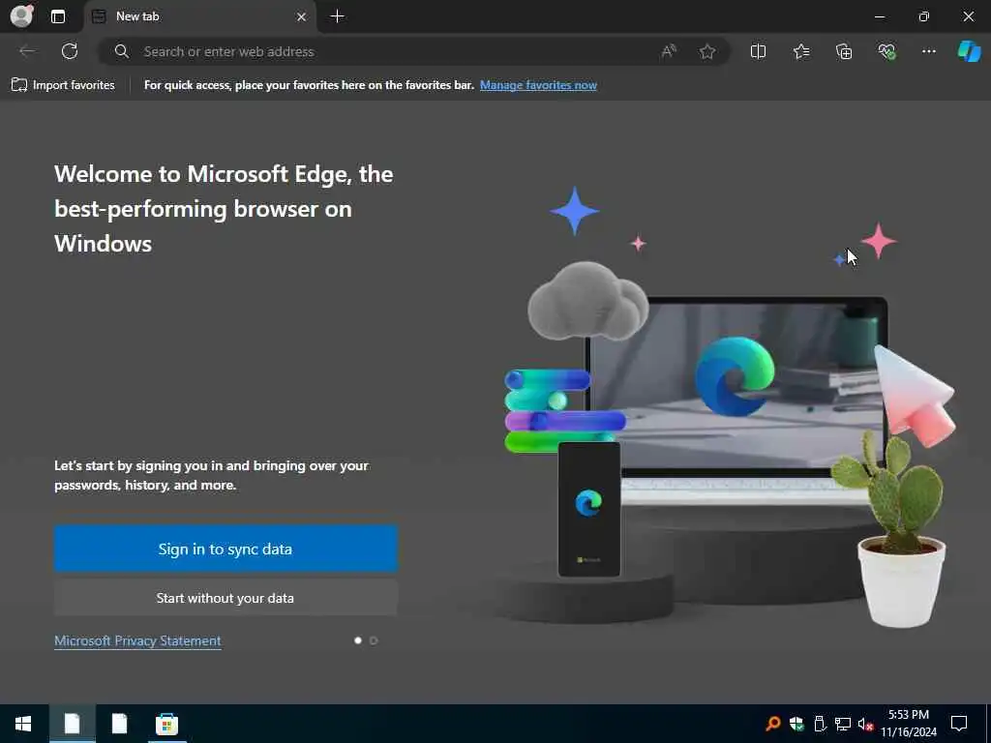Viewport: 991px width, 743px height.
Task: Click Import favorites
Action: tap(63, 85)
